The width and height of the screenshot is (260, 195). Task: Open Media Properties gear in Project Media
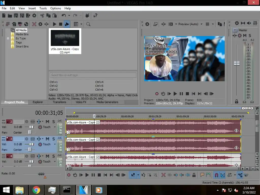40,24
